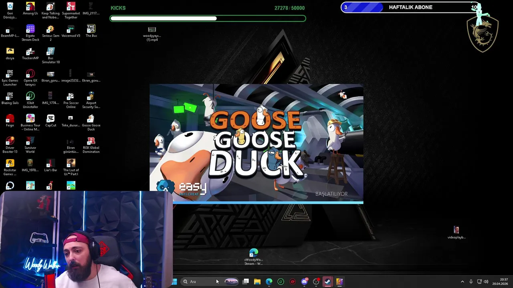Launch The Bus desktop icon
The image size is (513, 288).
[91, 31]
